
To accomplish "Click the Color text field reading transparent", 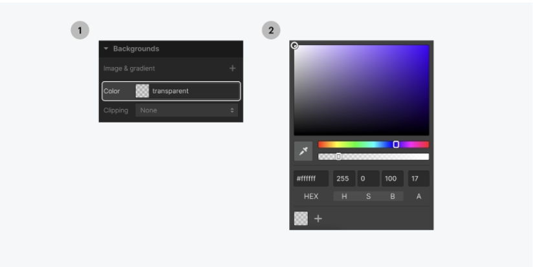I will click(194, 91).
